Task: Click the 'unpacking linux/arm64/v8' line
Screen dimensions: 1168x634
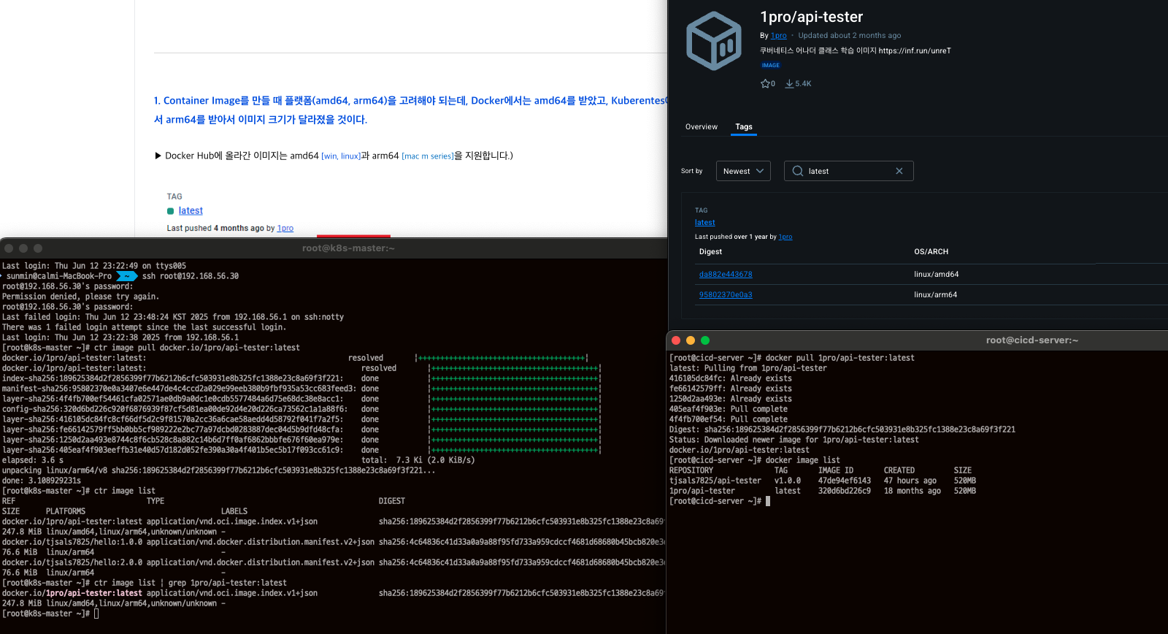Action: click(219, 470)
